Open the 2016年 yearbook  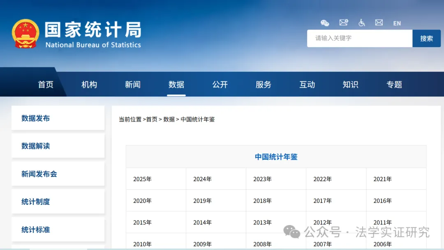[x=383, y=201]
